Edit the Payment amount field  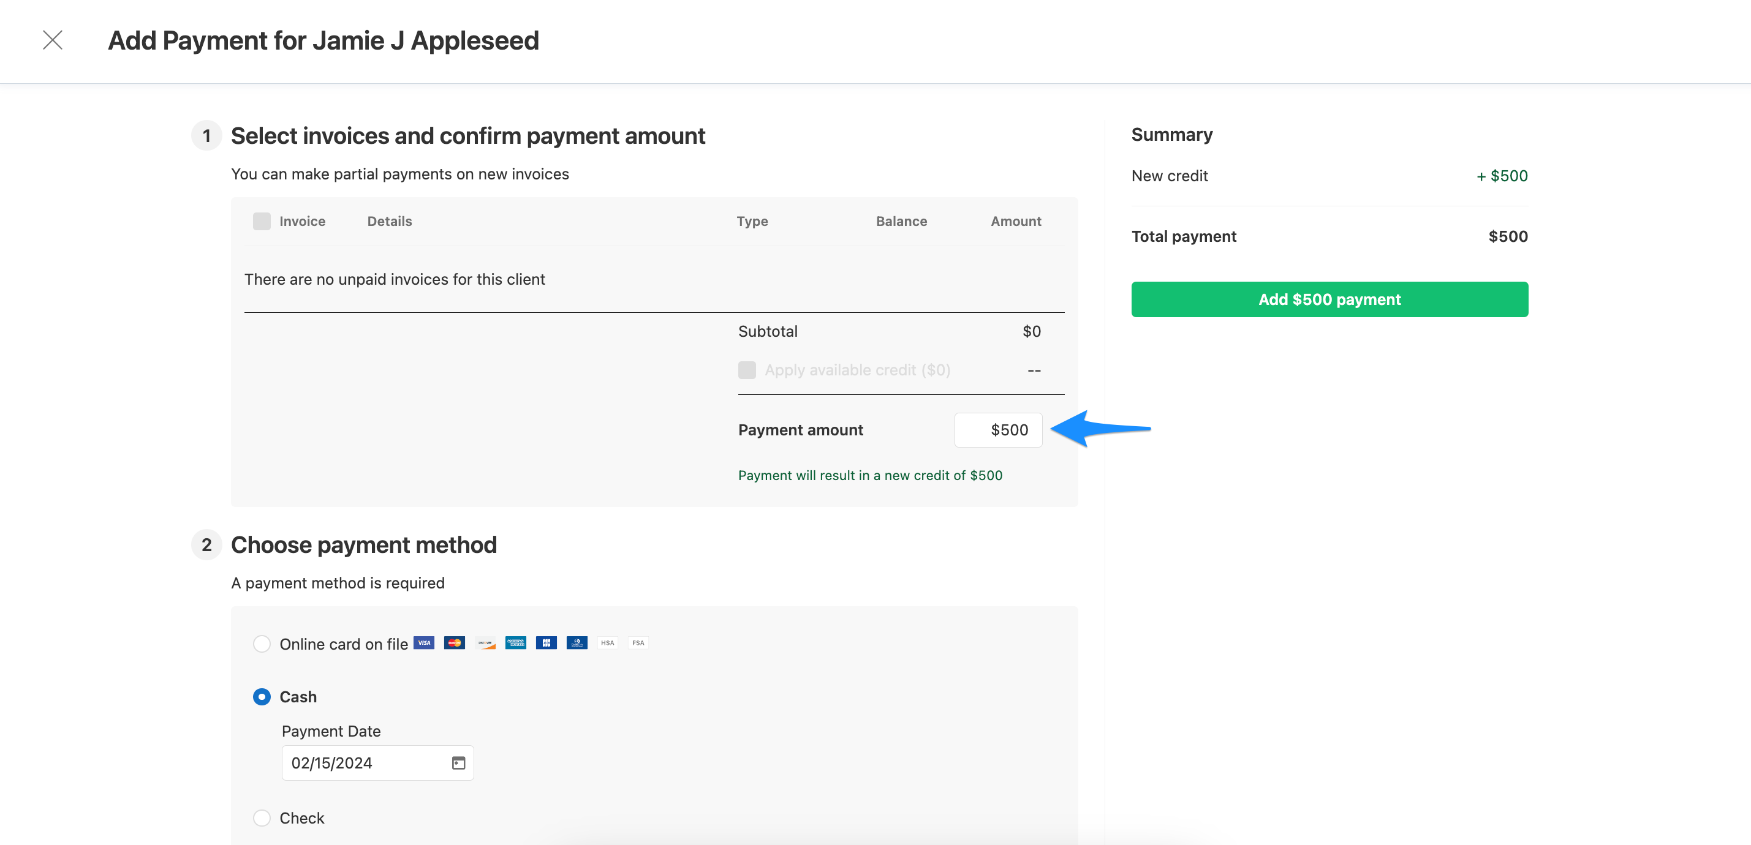tap(998, 430)
